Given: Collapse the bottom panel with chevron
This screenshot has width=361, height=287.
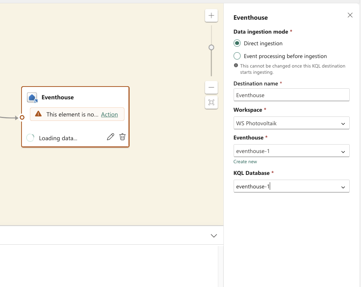Looking at the screenshot, I should point(214,236).
